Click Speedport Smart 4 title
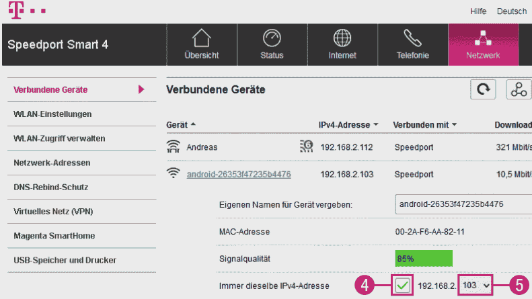This screenshot has width=532, height=299. click(58, 44)
